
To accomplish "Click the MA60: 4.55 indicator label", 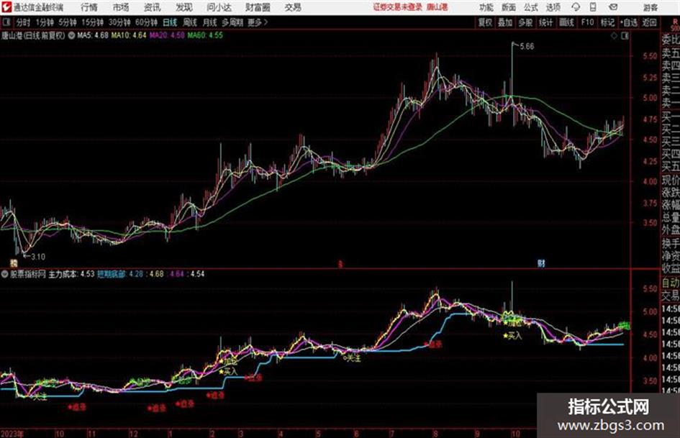I will tap(205, 35).
